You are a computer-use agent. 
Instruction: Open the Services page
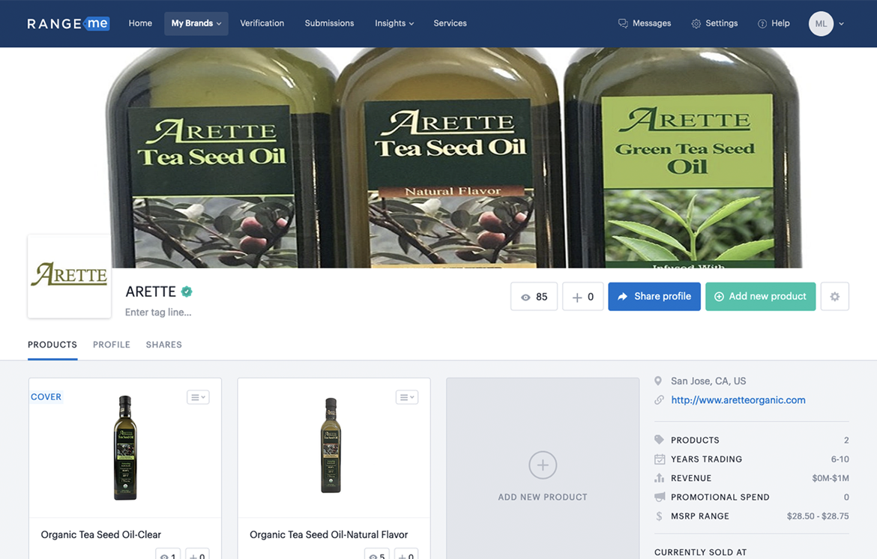pos(450,23)
